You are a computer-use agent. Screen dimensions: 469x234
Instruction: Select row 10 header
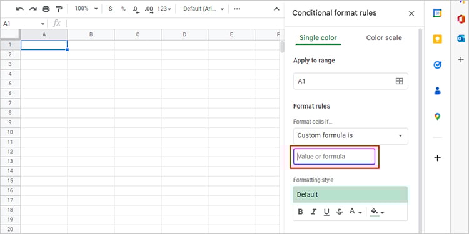(x=10, y=132)
